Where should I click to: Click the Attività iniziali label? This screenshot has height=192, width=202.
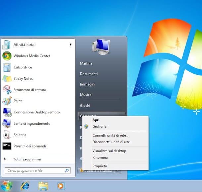click(25, 45)
